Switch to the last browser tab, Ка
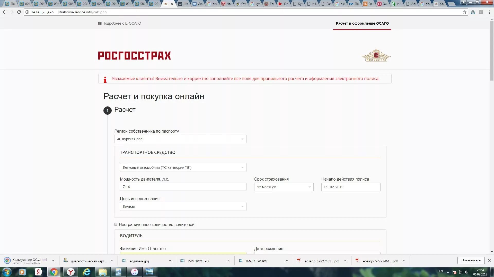Viewport: 494px width, 277px height. (x=439, y=4)
